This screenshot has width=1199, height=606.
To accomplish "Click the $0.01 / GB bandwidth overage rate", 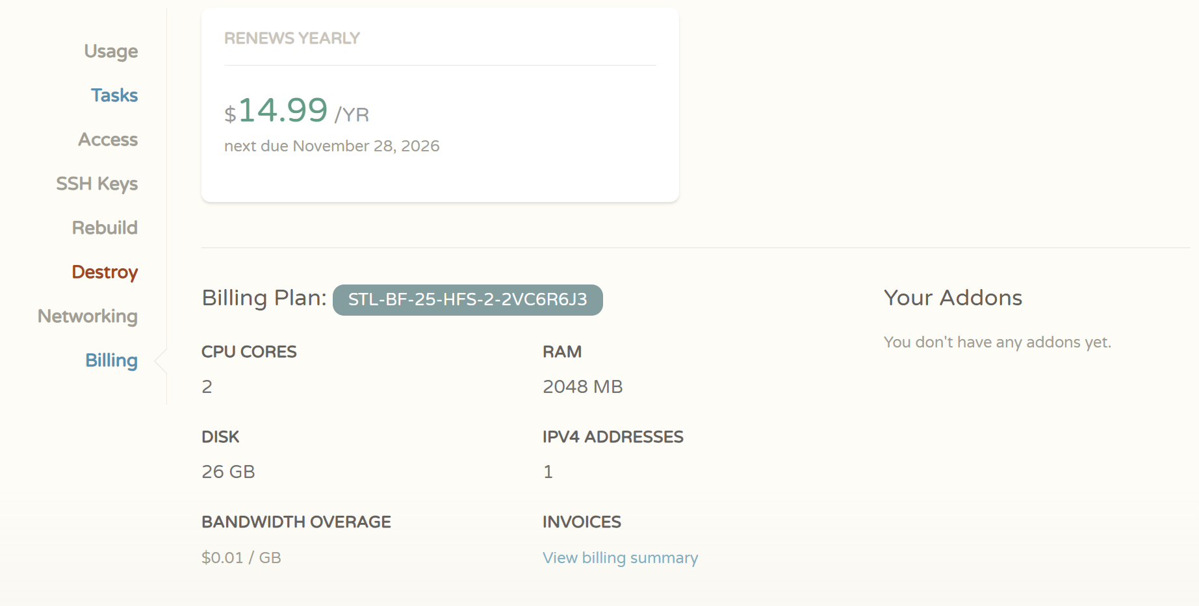I will (x=241, y=558).
